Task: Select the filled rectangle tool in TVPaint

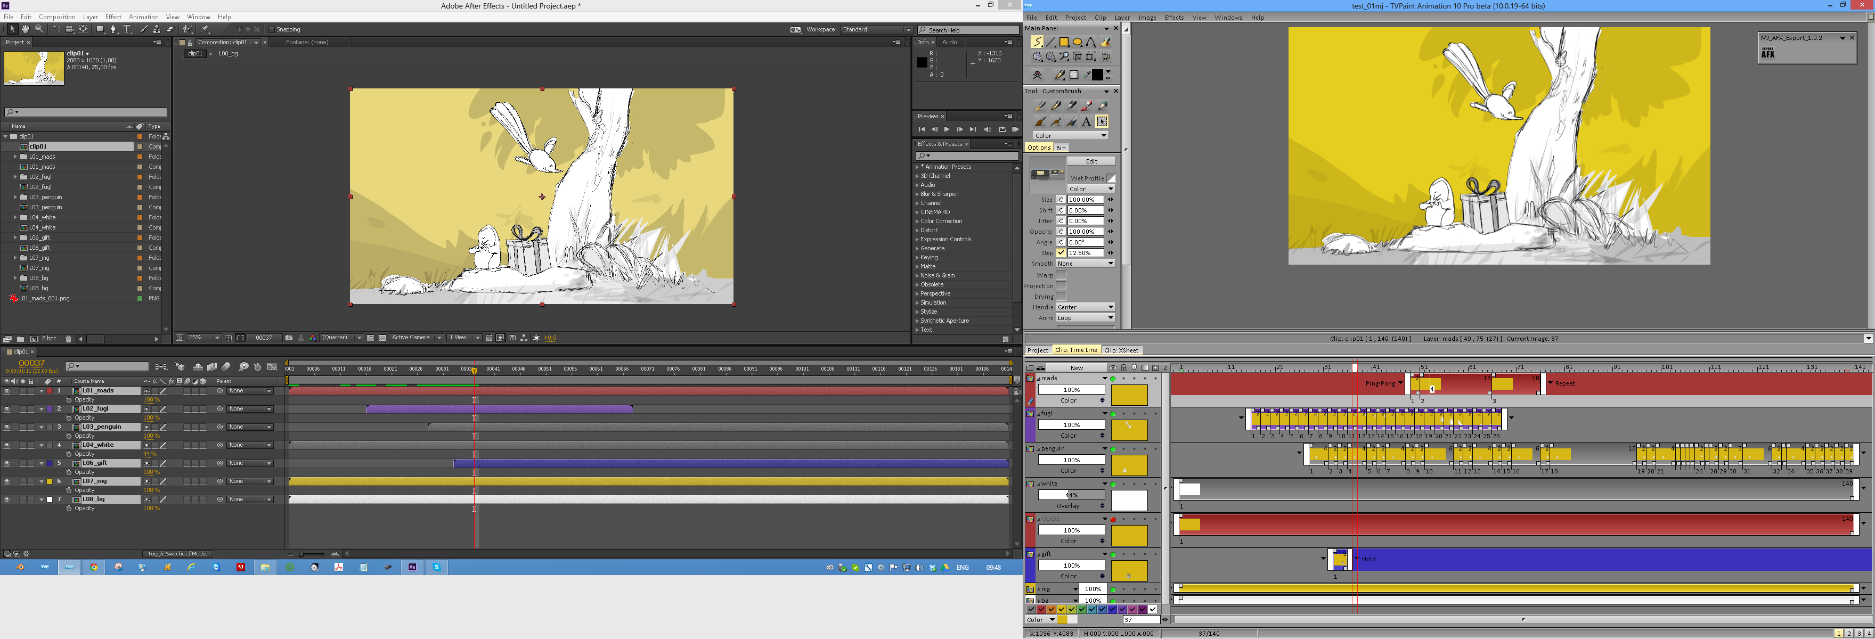Action: click(x=1064, y=42)
